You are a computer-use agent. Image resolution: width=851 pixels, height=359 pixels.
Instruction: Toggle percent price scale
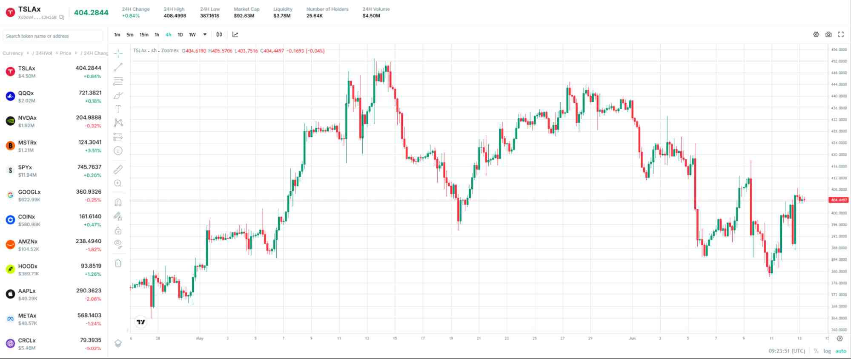tap(816, 351)
